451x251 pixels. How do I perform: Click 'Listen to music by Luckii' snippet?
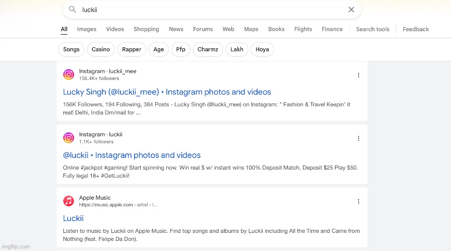(x=211, y=235)
